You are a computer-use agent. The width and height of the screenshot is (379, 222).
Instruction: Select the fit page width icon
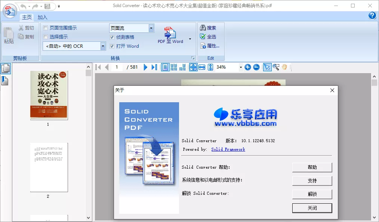tap(202, 67)
